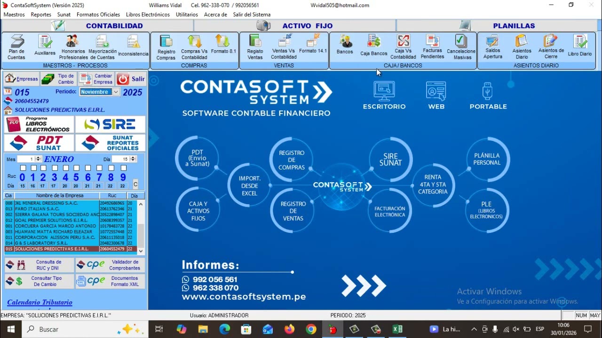
Task: Open Facturas Pendientes
Action: tap(432, 47)
